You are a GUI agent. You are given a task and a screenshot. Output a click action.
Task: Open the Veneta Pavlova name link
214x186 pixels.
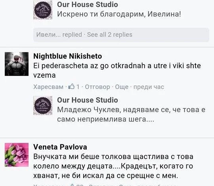pyautogui.click(x=60, y=147)
